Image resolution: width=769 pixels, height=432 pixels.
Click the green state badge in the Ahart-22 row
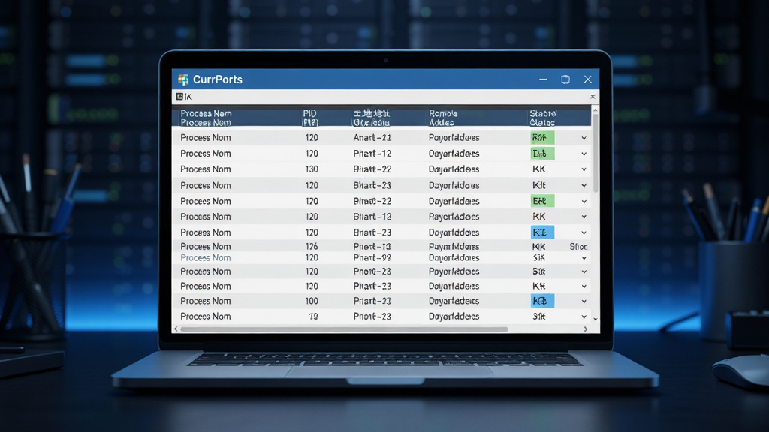click(542, 138)
